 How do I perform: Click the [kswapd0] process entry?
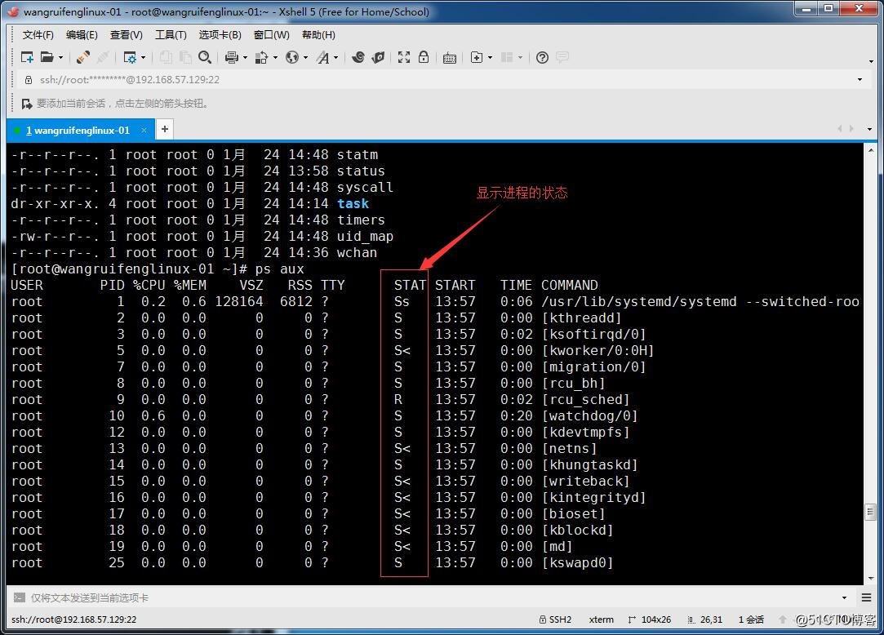(577, 563)
